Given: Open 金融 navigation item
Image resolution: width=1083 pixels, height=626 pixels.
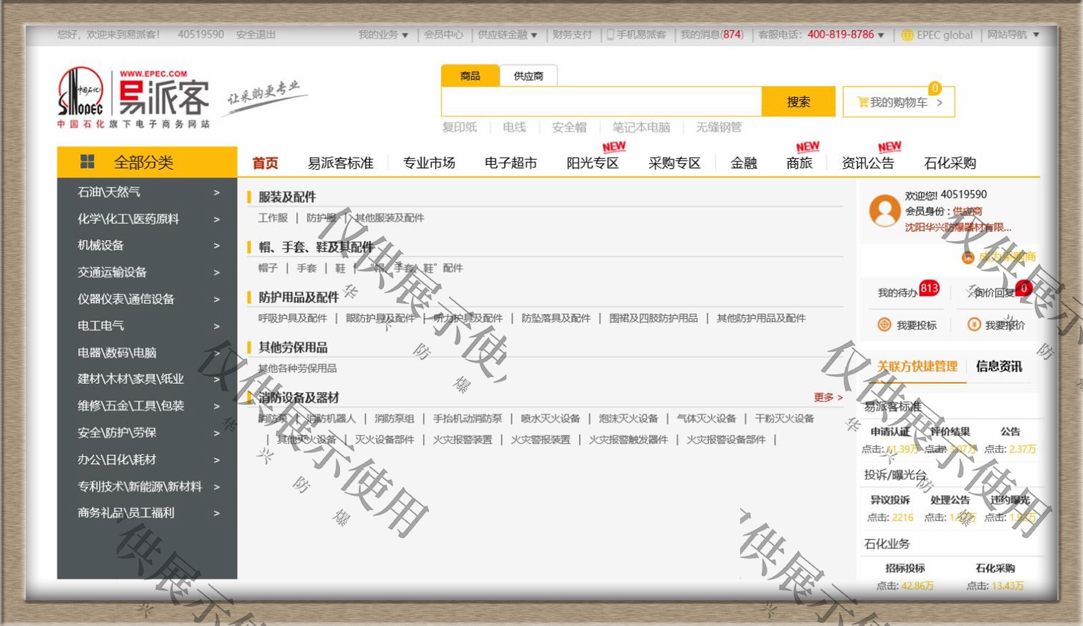Looking at the screenshot, I should click(x=744, y=163).
